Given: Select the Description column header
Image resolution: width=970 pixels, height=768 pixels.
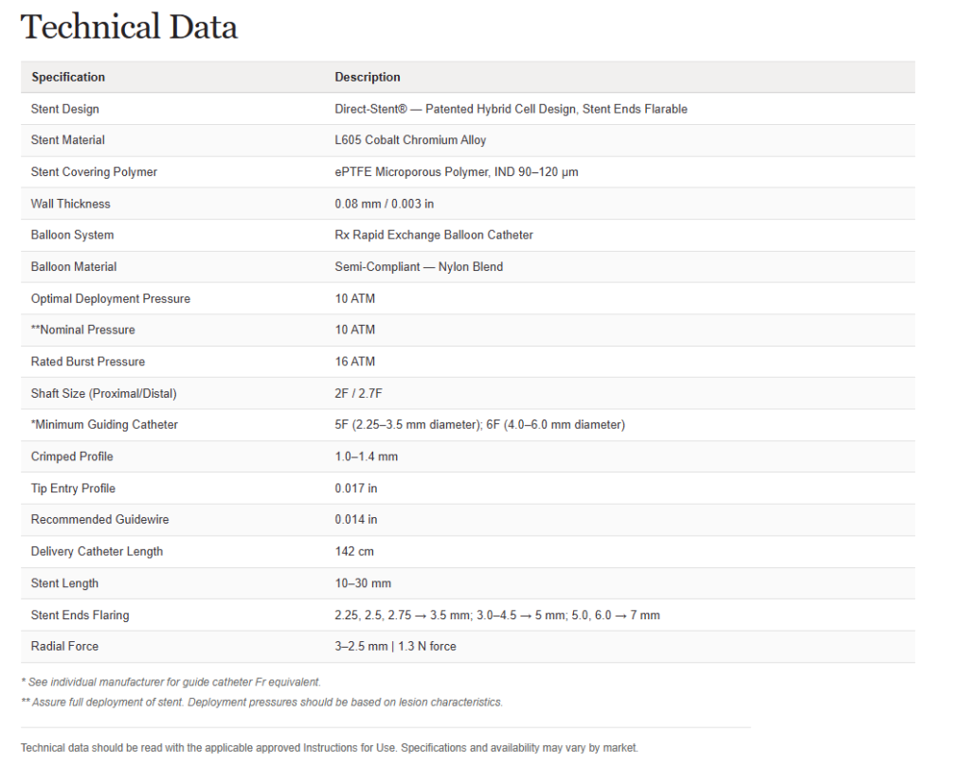Looking at the screenshot, I should pyautogui.click(x=368, y=78).
